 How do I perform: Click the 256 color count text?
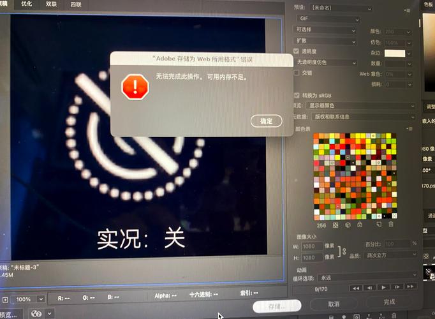pos(321,225)
